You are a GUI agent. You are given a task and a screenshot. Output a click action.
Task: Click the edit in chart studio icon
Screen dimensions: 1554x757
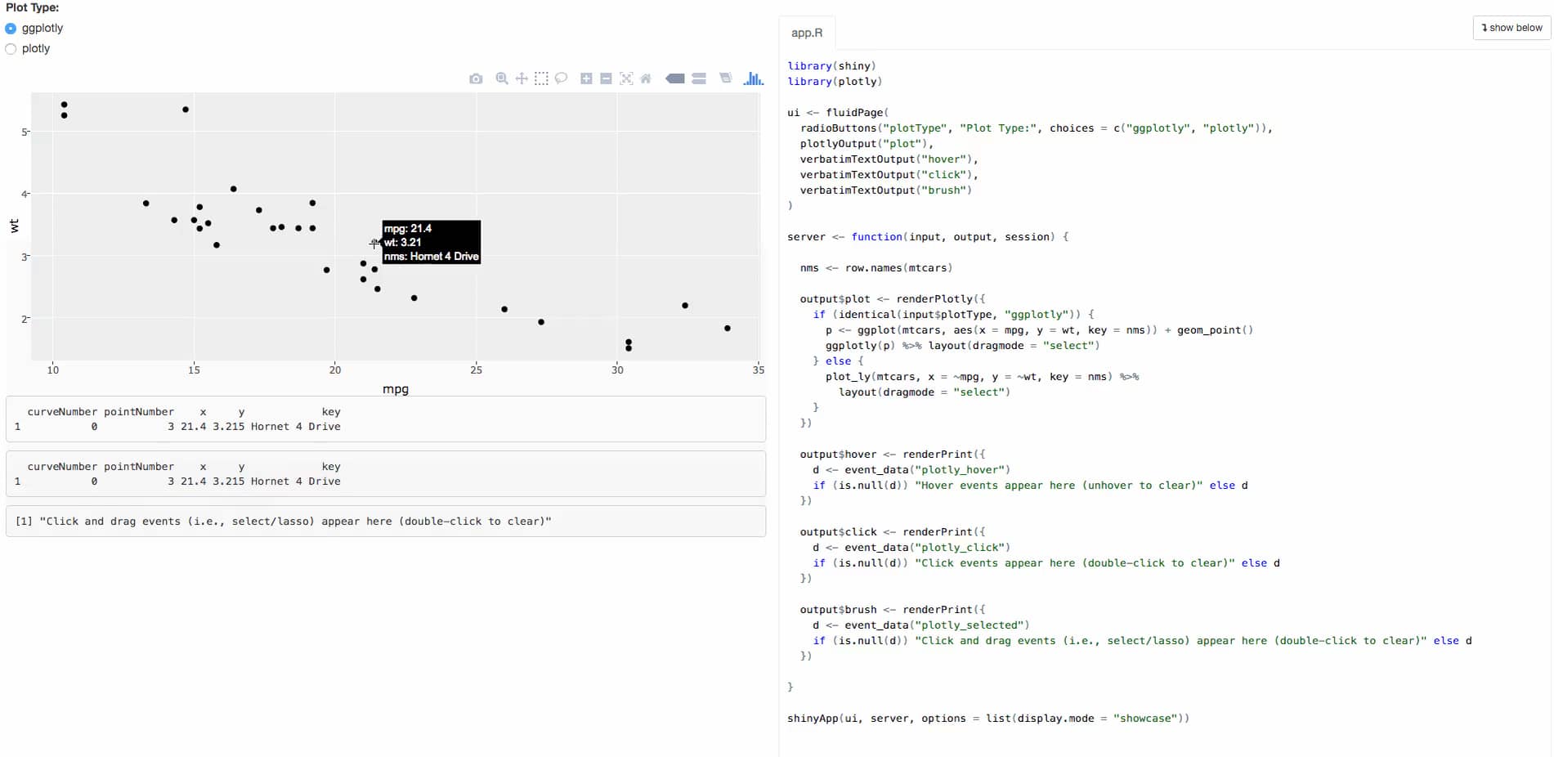point(725,78)
